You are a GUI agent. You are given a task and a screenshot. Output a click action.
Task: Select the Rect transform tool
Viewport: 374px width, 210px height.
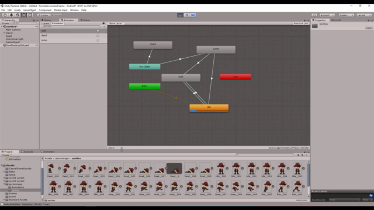[30, 15]
